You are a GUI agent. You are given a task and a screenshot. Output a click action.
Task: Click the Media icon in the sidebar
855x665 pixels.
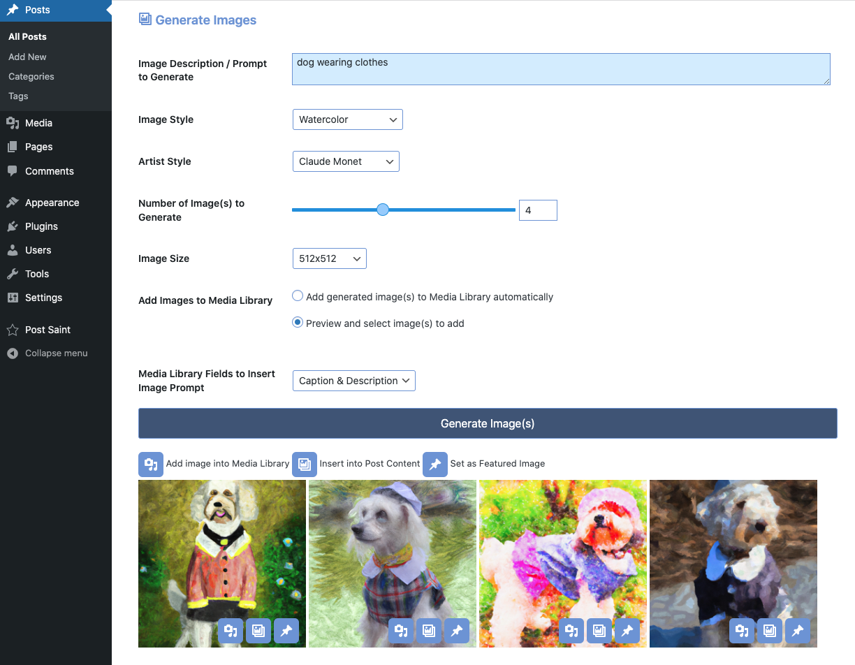(13, 123)
